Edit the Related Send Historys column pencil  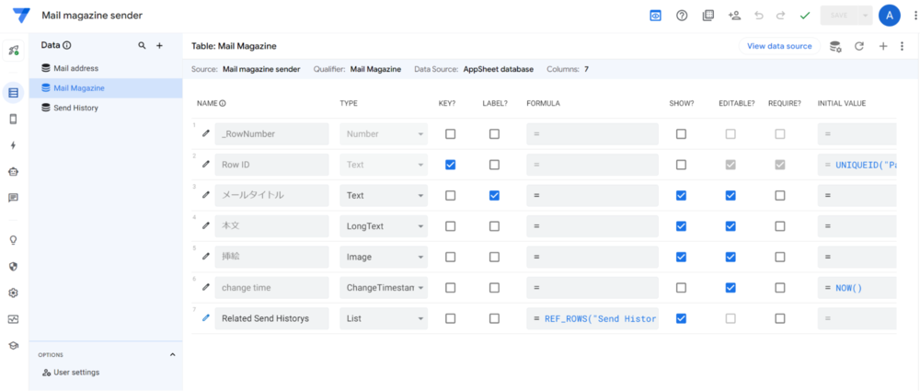coord(206,318)
